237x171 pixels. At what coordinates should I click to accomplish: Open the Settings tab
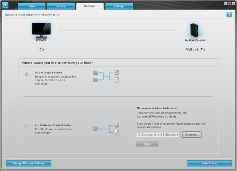point(119,6)
